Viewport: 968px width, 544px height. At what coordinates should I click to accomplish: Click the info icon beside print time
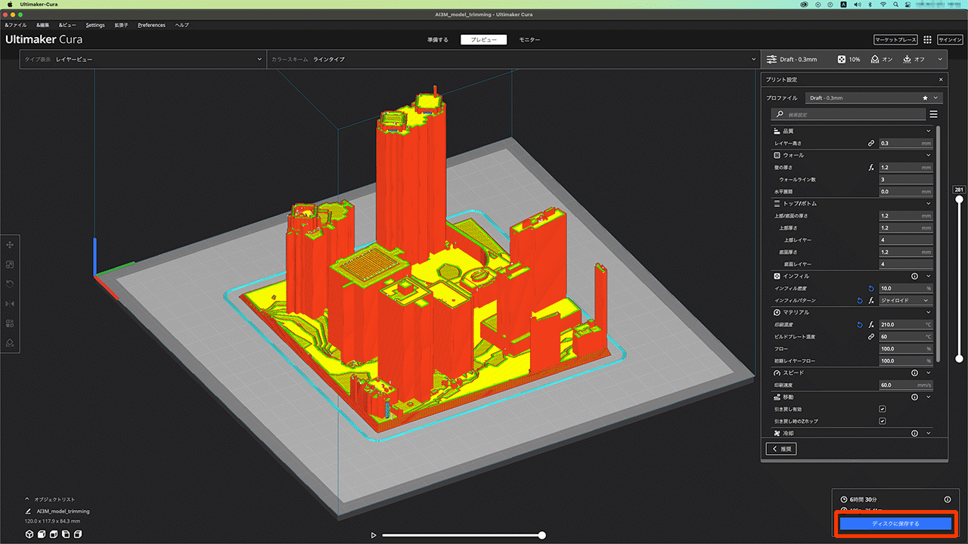[948, 499]
